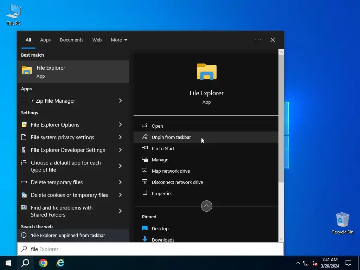Choose Pin to Start
This screenshot has height=270, width=360.
coord(206,148)
